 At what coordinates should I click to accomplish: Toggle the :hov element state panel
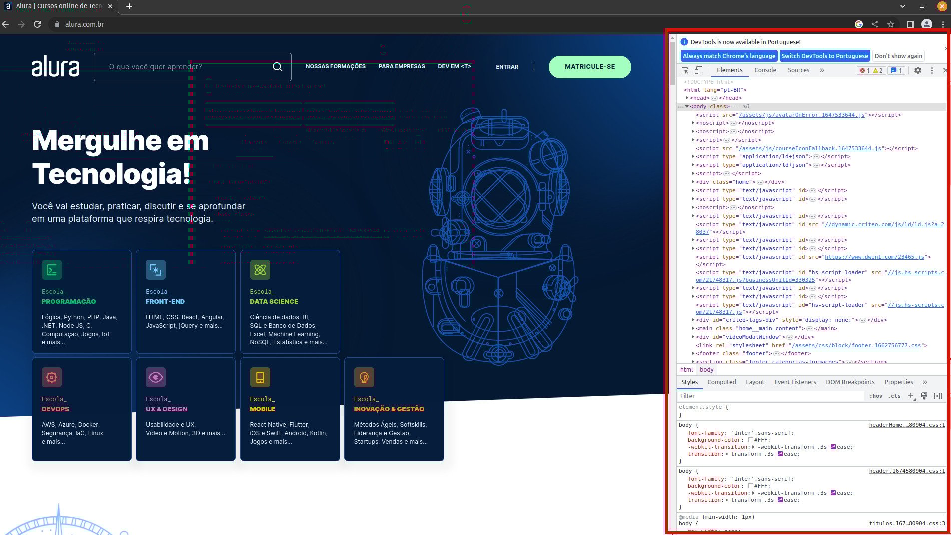tap(876, 396)
